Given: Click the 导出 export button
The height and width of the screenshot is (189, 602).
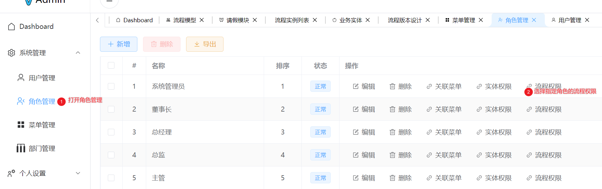Looking at the screenshot, I should point(205,44).
